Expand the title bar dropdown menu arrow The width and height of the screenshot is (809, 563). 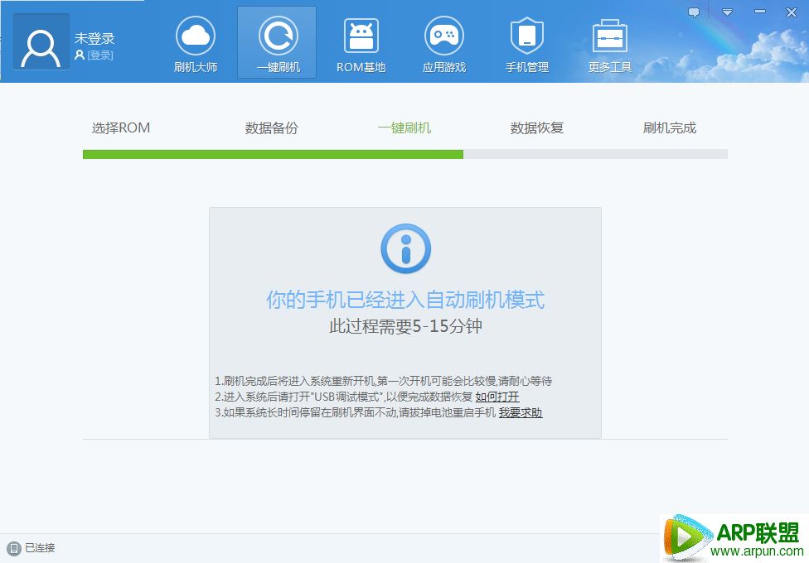pyautogui.click(x=727, y=12)
